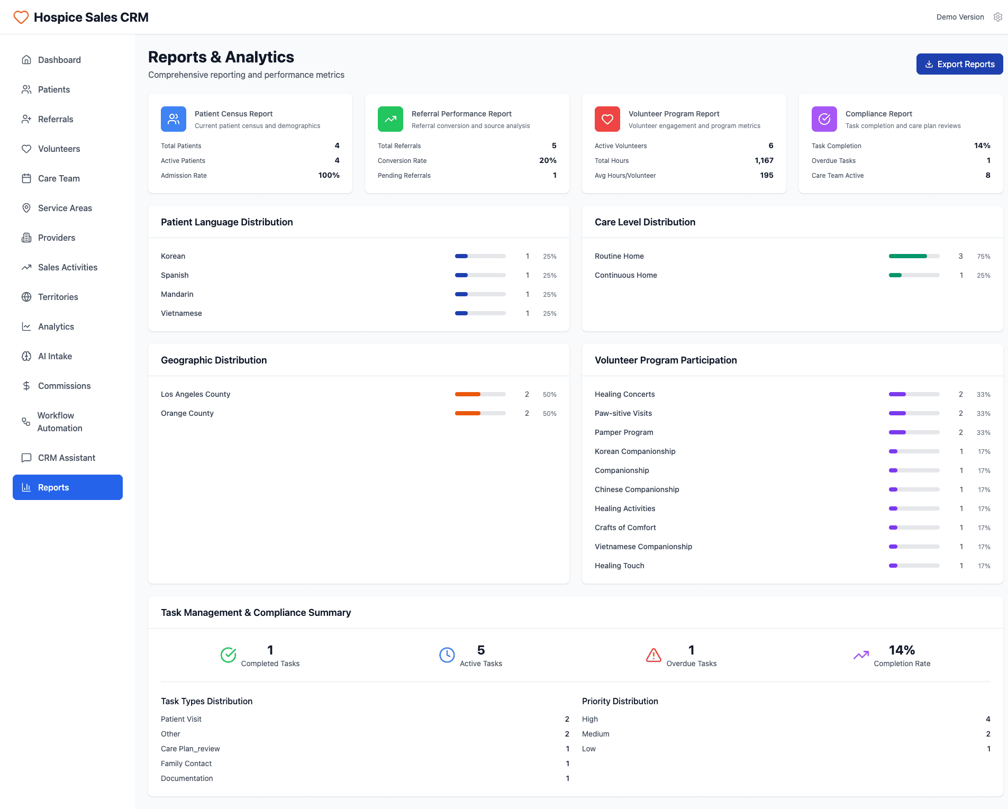Click the Referral Performance Report trend icon
Screen dimensions: 1008x809
point(390,119)
